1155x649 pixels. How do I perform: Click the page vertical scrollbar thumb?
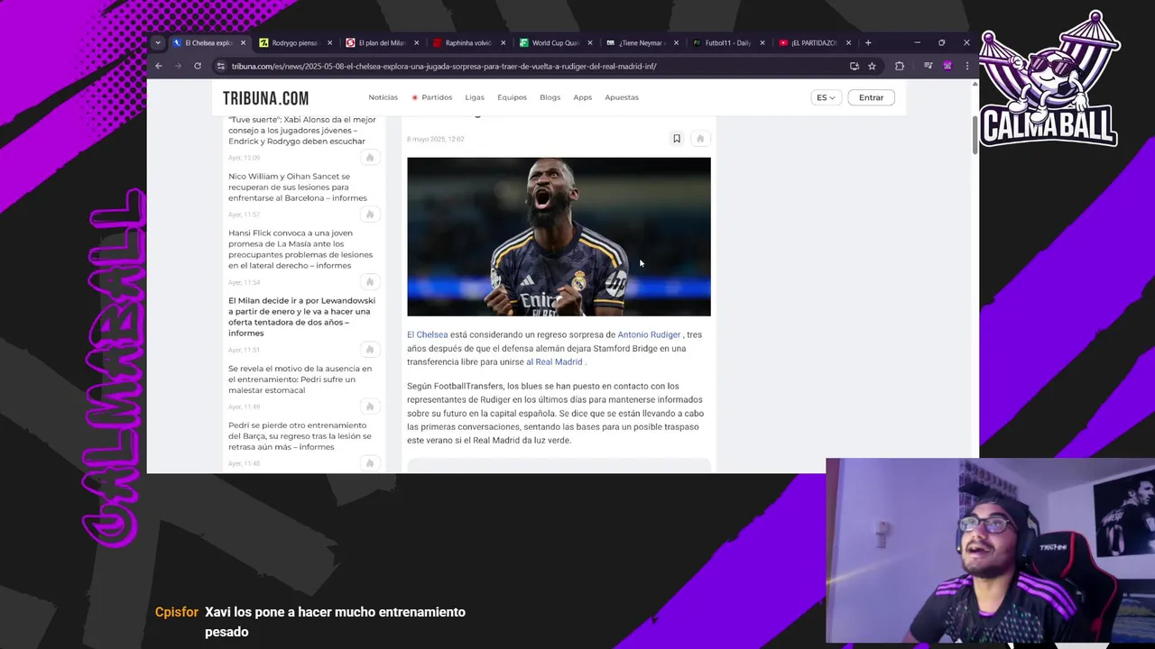pyautogui.click(x=975, y=135)
